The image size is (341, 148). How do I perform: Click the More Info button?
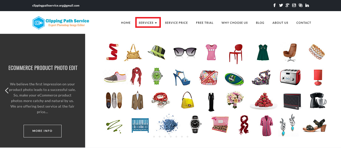click(42, 131)
